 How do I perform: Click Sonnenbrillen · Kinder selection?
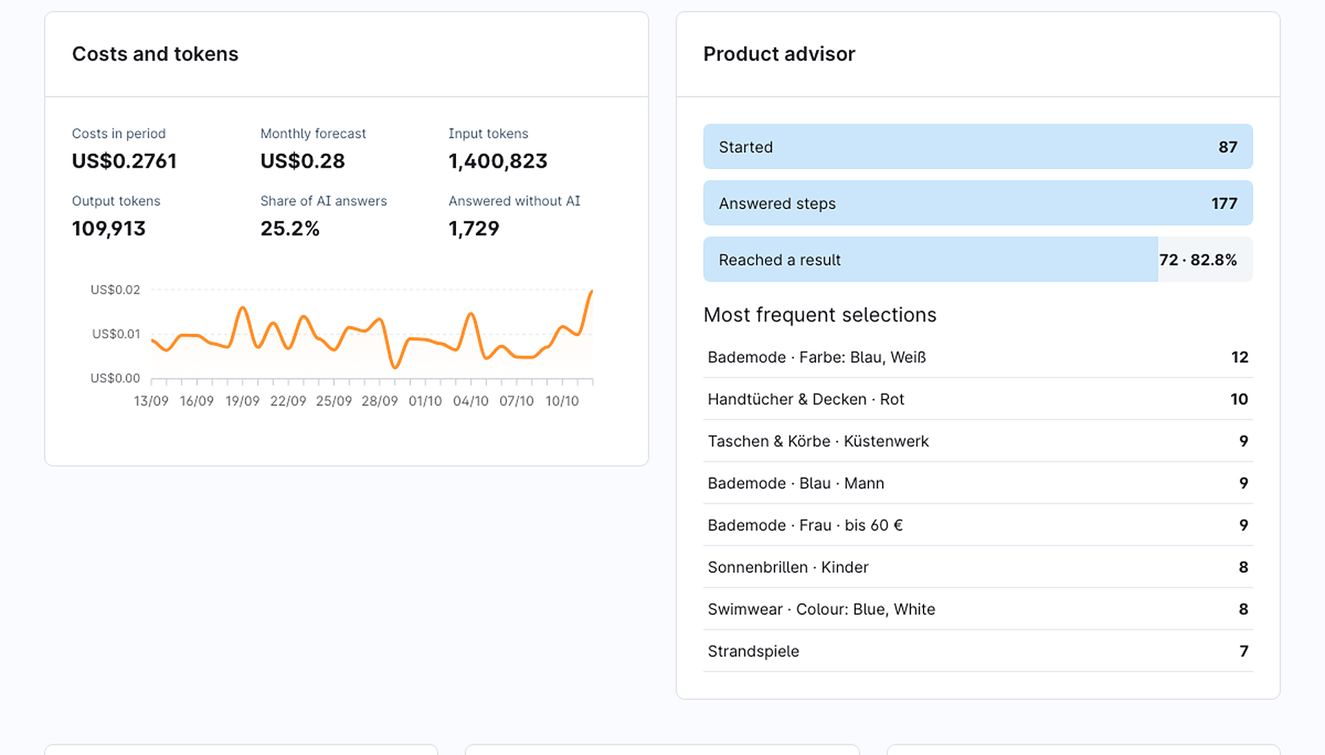click(977, 567)
